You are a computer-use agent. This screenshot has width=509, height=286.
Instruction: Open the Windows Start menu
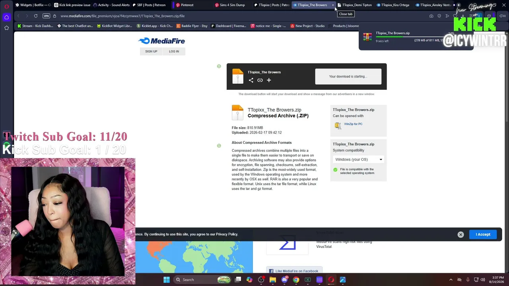(x=167, y=280)
